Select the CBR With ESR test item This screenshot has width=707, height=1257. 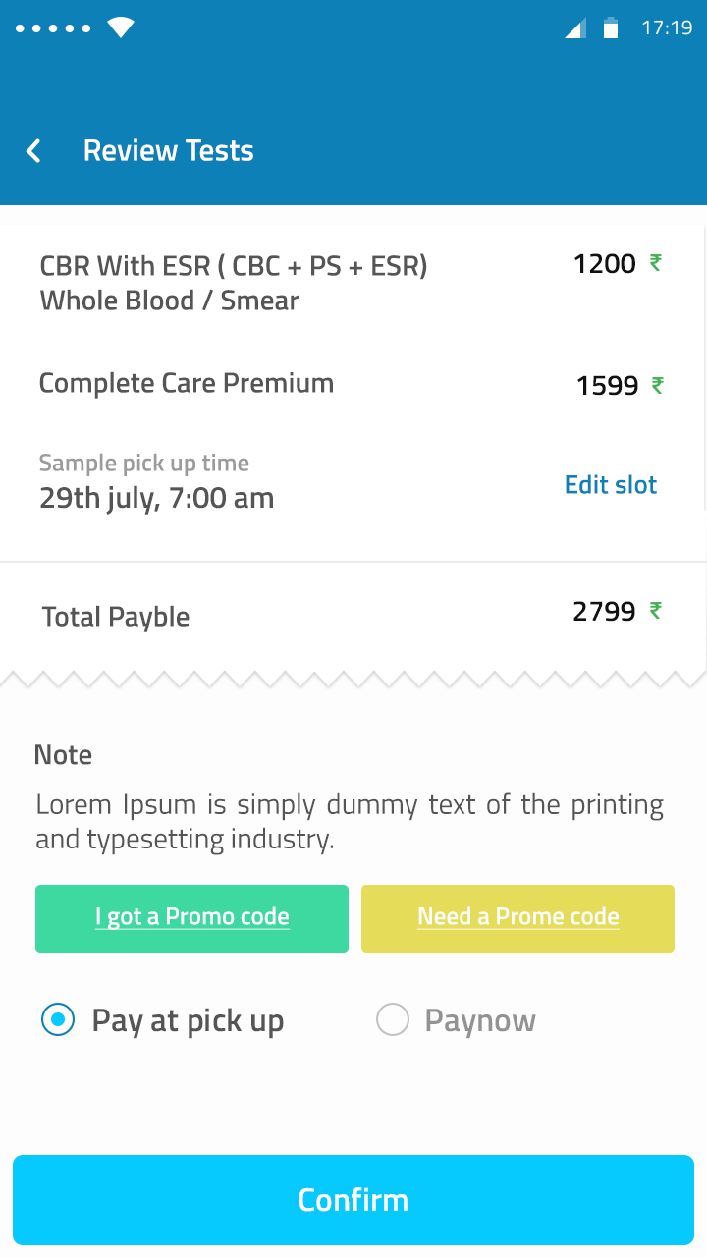pyautogui.click(x=234, y=283)
